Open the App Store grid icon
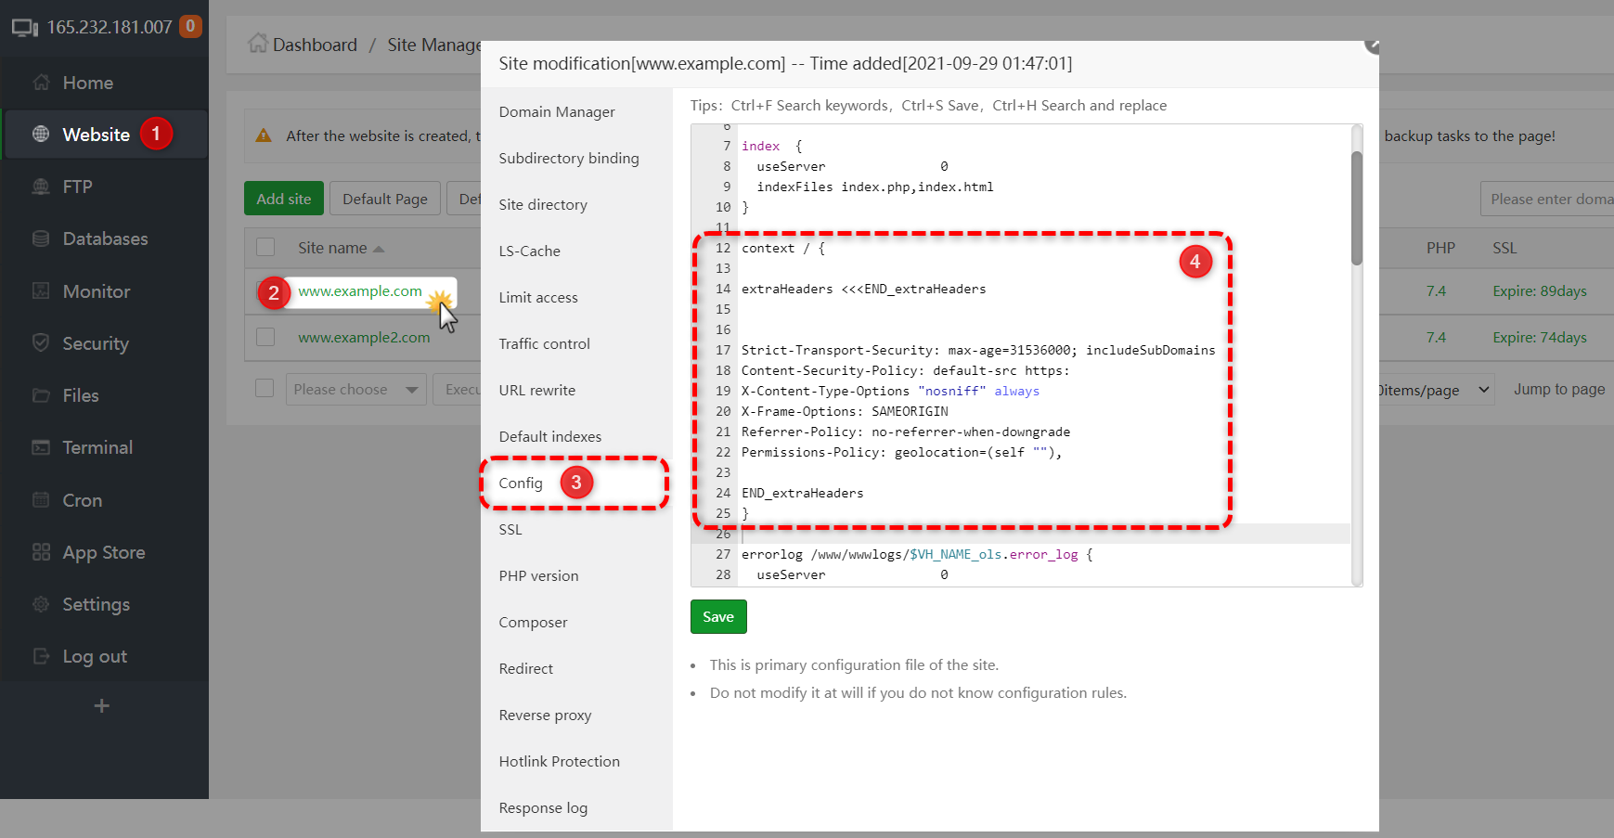Image resolution: width=1614 pixels, height=838 pixels. coord(41,552)
